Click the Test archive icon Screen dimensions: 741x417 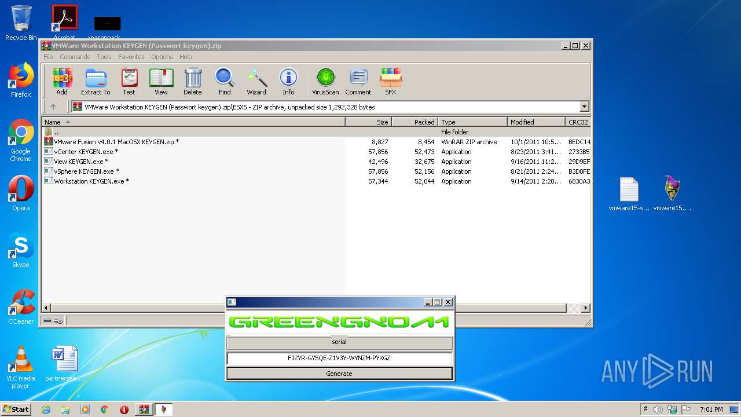click(x=129, y=81)
